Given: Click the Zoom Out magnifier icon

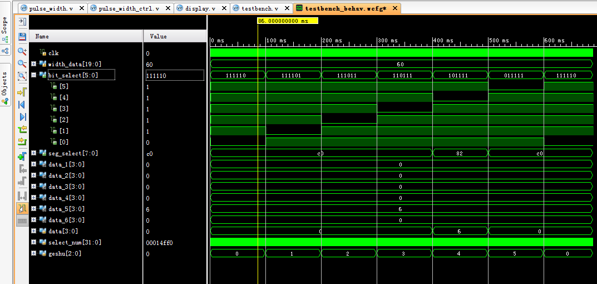Looking at the screenshot, I should (x=22, y=63).
